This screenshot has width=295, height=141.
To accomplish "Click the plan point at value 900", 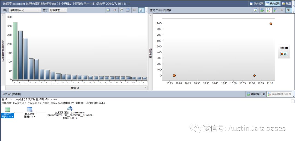I will 271,24.
